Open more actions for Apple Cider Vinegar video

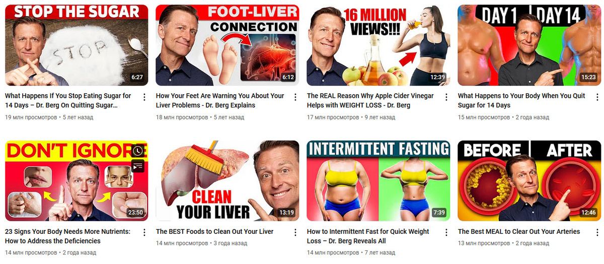pos(446,97)
